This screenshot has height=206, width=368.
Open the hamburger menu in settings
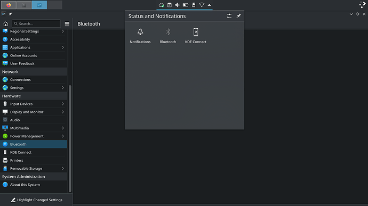pos(67,23)
